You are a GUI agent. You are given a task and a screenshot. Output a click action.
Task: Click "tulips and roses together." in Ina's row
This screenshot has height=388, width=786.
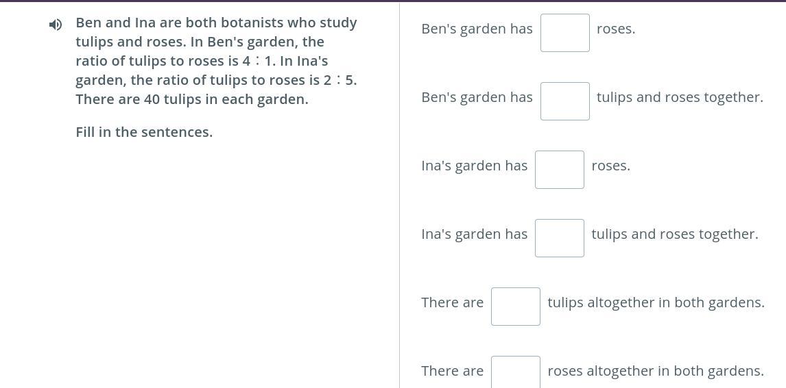pos(675,234)
